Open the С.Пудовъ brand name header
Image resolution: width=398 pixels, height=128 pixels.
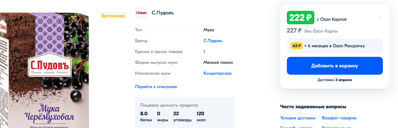(x=162, y=13)
